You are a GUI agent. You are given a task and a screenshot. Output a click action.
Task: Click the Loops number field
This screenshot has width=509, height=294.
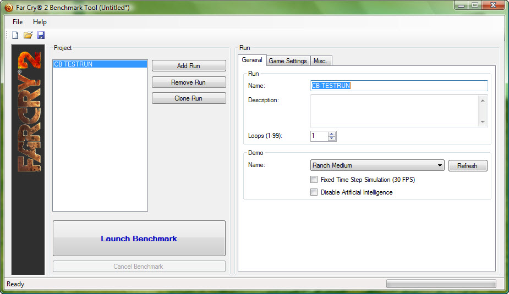click(x=319, y=136)
